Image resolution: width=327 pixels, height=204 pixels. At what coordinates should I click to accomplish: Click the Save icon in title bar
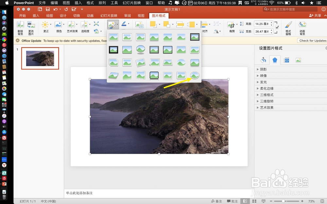point(48,9)
